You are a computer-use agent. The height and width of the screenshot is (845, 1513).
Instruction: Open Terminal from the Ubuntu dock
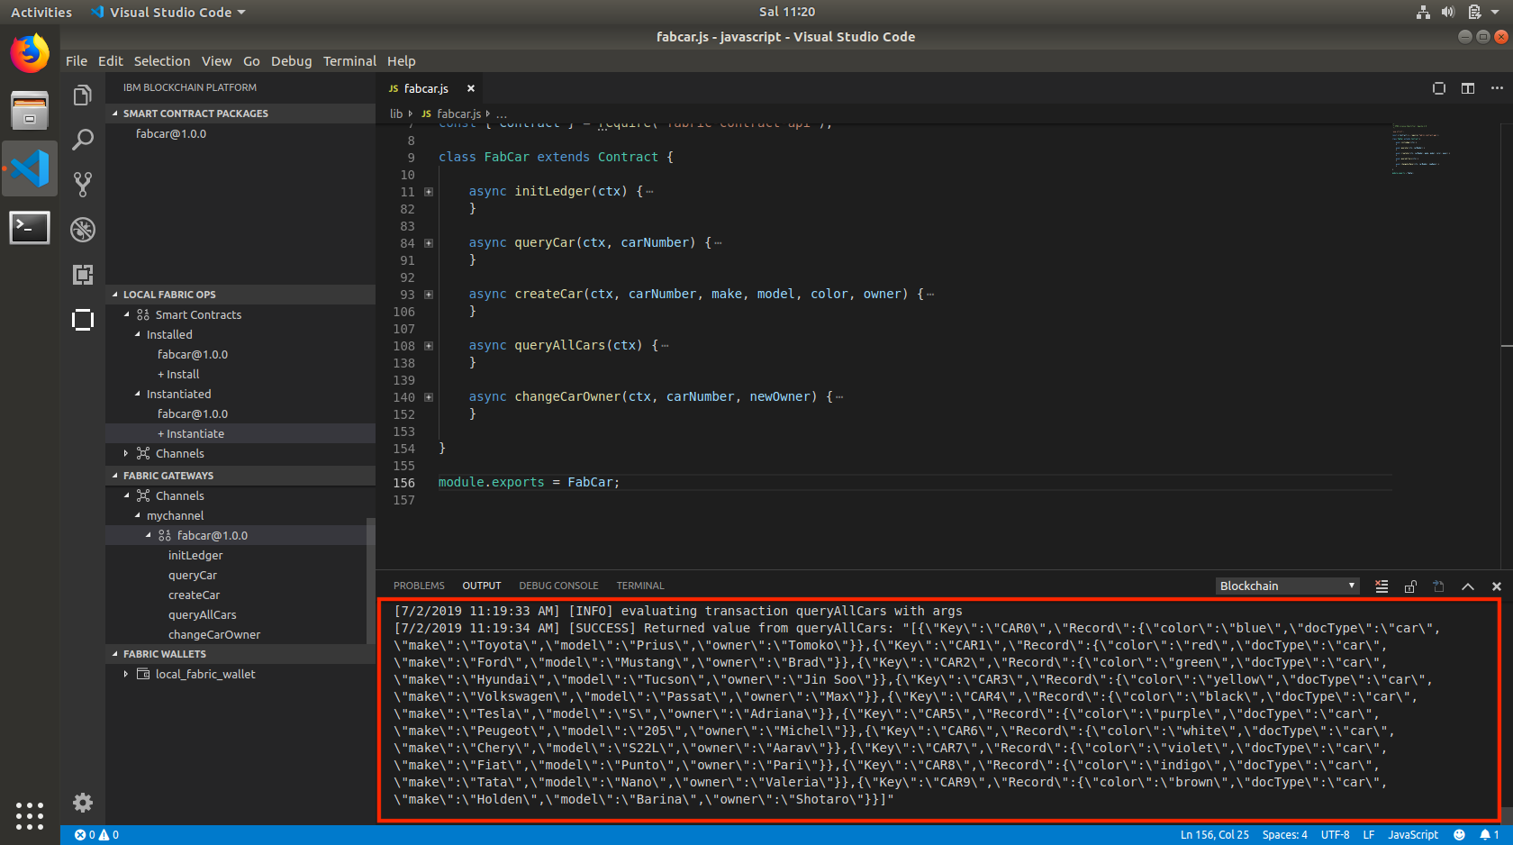[x=30, y=227]
